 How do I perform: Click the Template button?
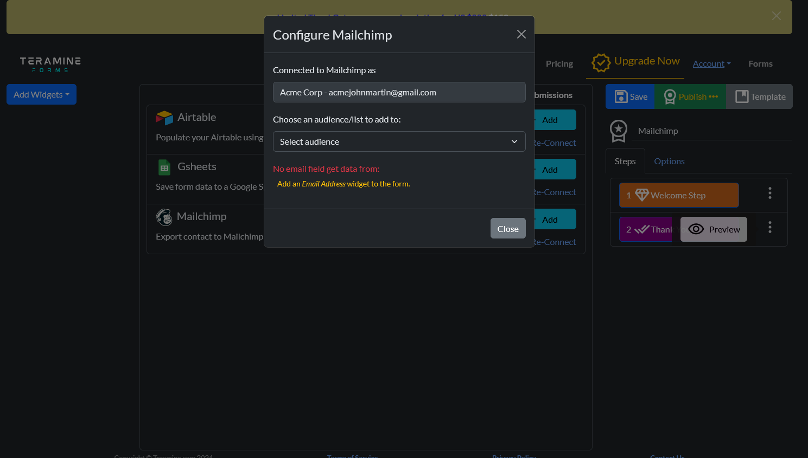click(760, 96)
